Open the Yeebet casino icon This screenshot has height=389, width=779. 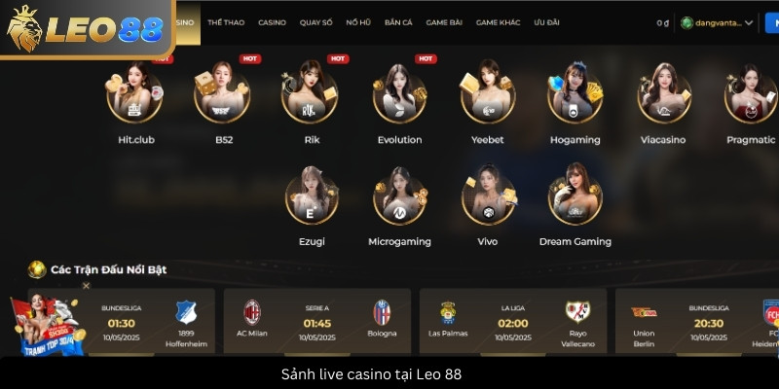tap(488, 93)
